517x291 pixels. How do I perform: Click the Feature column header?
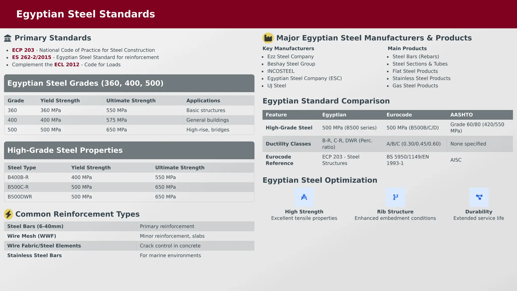(x=276, y=115)
